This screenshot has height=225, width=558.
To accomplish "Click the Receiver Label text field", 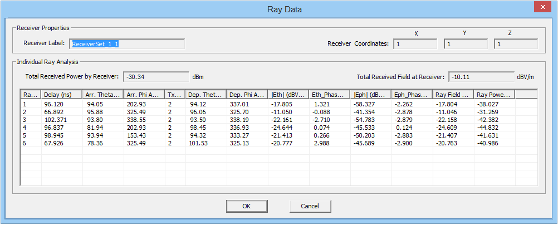I will [127, 44].
